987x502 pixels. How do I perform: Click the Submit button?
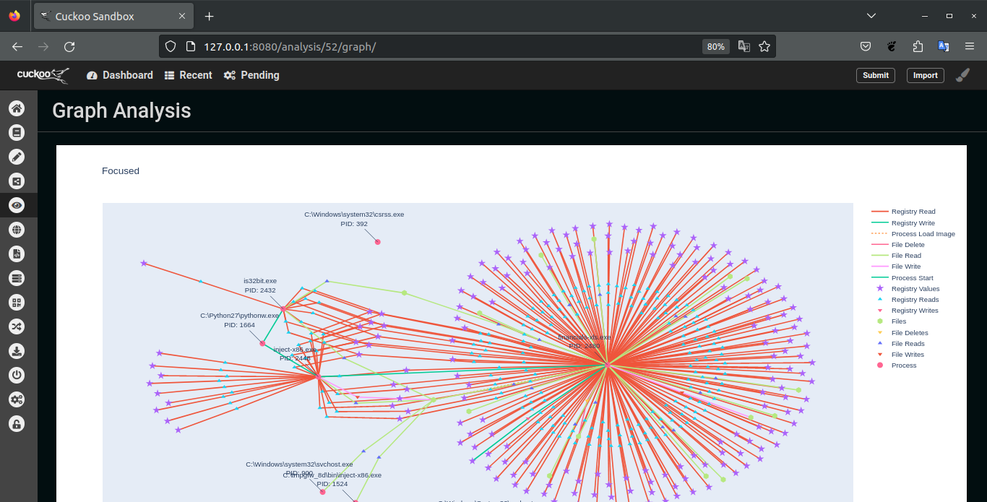(876, 75)
